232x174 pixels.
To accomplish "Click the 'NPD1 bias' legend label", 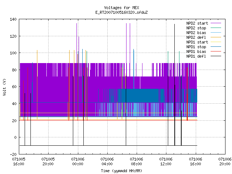I will [196, 51].
